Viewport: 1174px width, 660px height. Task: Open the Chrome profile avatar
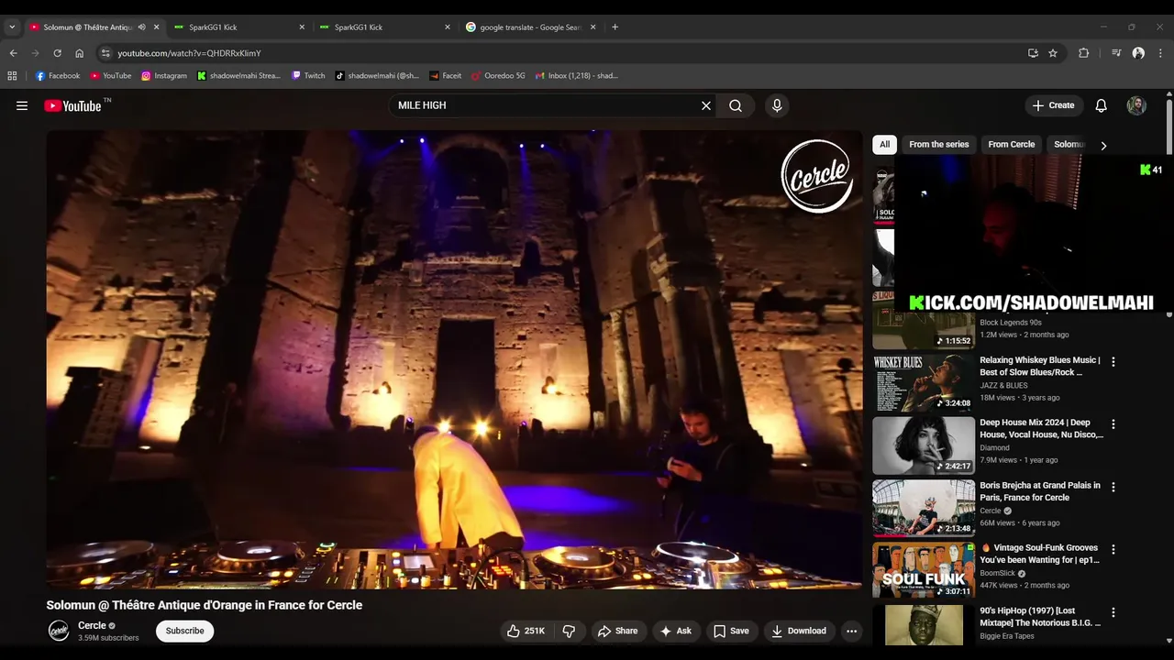(1138, 53)
